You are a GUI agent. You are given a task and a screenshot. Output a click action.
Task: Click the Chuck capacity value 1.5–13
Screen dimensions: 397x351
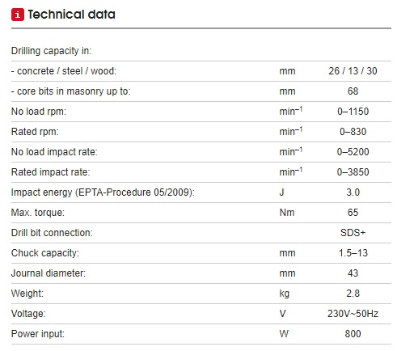click(x=353, y=253)
